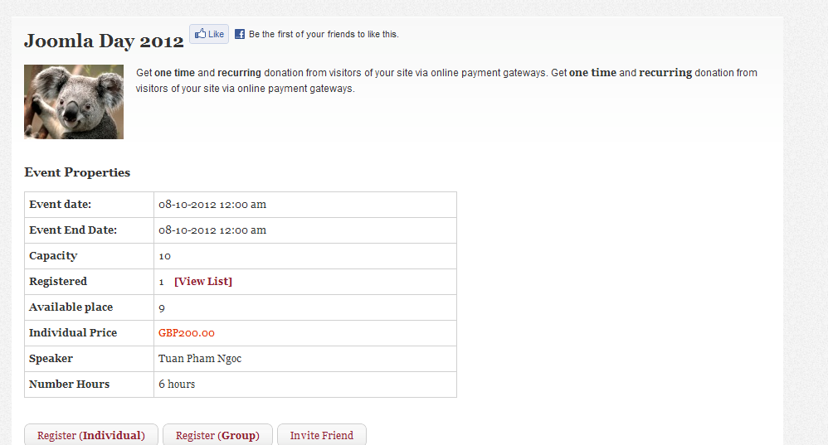This screenshot has width=828, height=445.
Task: Select the Event date value cell
Action: click(305, 205)
